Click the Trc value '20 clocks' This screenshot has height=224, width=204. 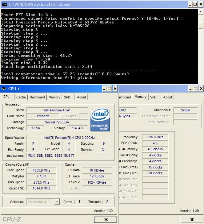tap(155, 173)
